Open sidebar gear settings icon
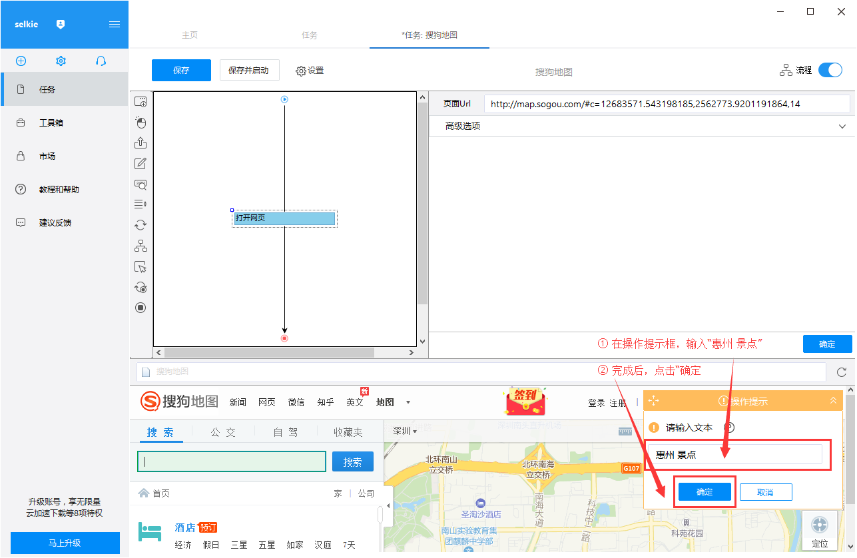 coord(61,61)
